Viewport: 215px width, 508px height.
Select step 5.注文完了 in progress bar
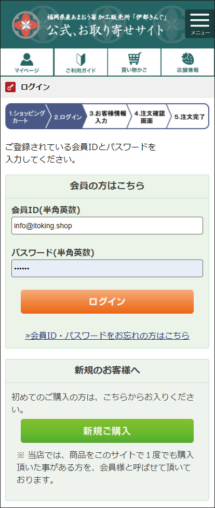click(190, 116)
